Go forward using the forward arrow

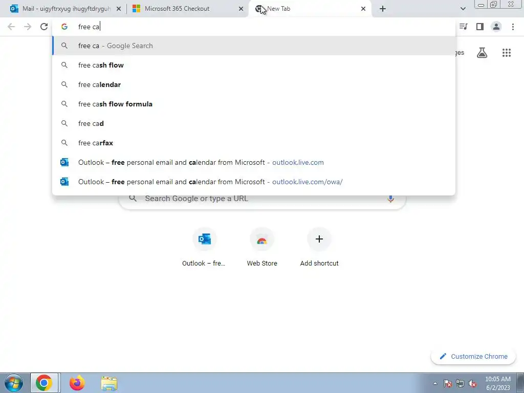28,27
